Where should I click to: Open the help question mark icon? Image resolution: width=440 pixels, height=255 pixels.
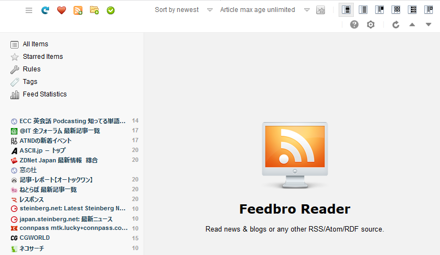point(354,25)
